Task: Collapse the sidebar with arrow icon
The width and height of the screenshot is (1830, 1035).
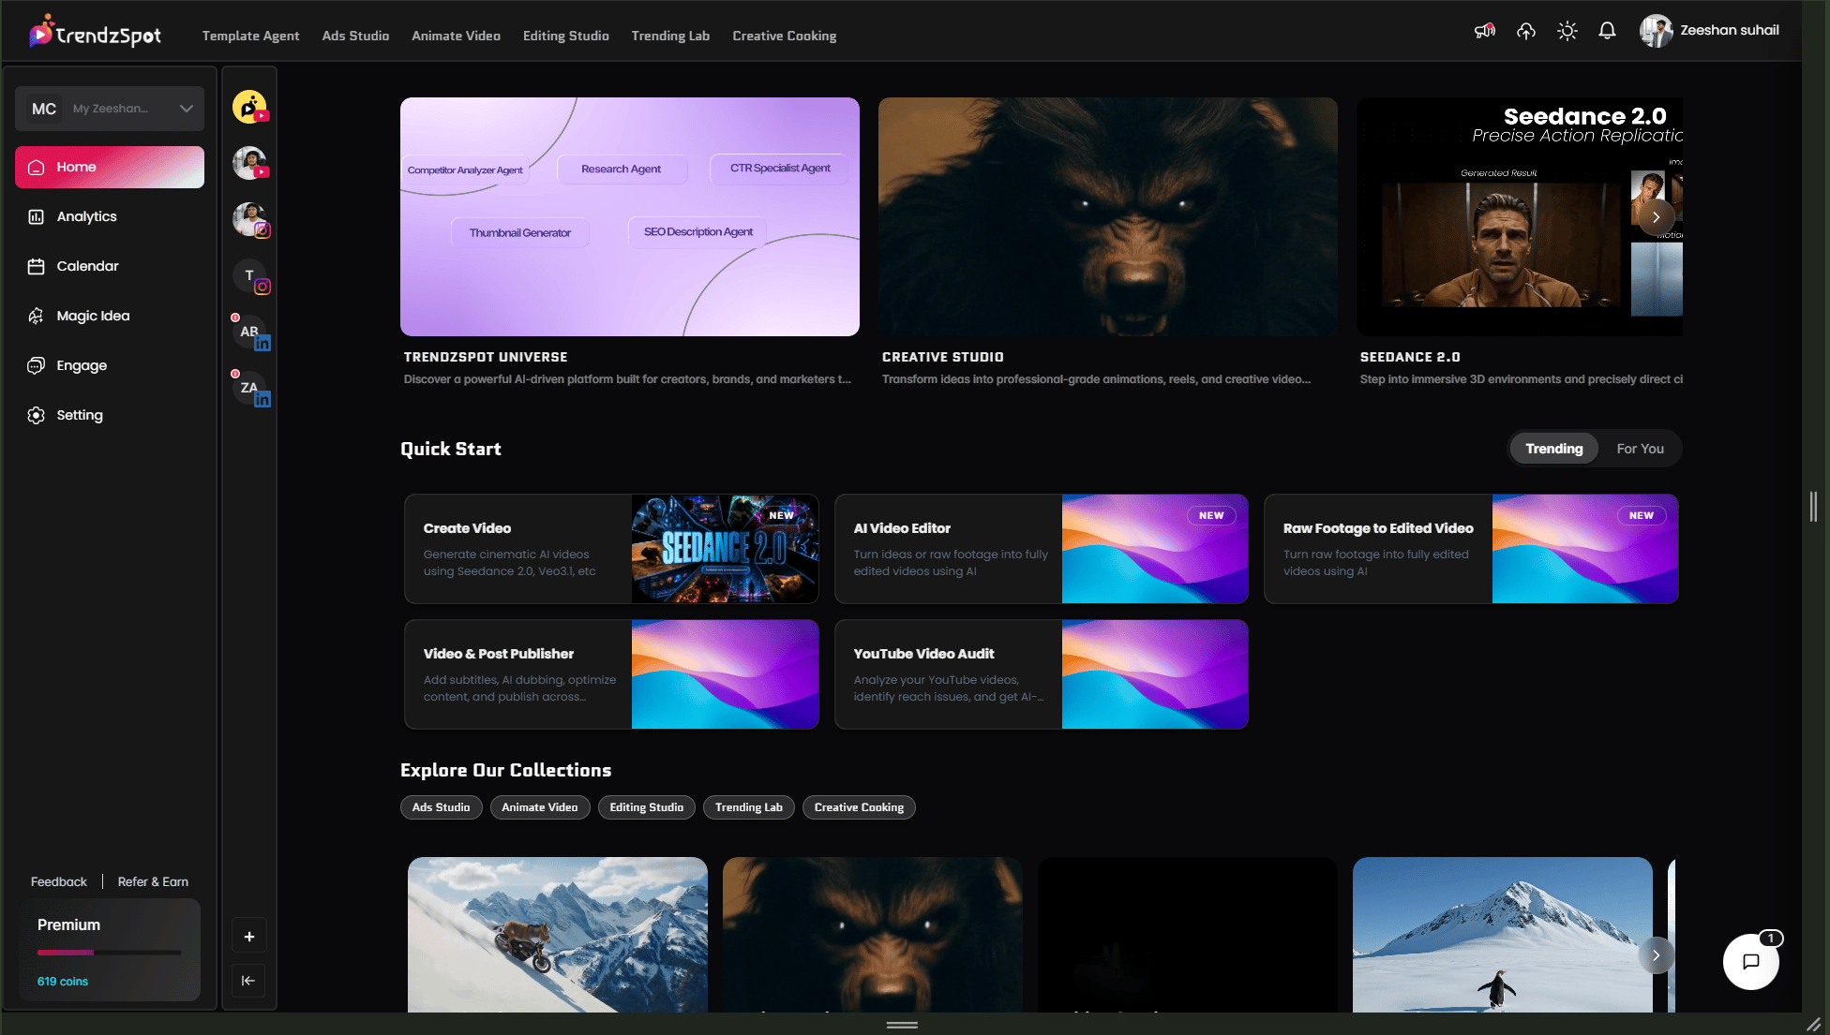Action: (248, 981)
